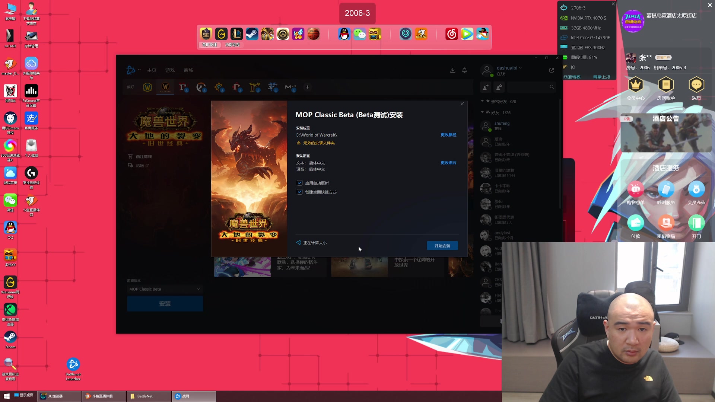Image resolution: width=715 pixels, height=402 pixels.
Task: Launch the 5E platform shortcut icon
Action: tap(206, 34)
